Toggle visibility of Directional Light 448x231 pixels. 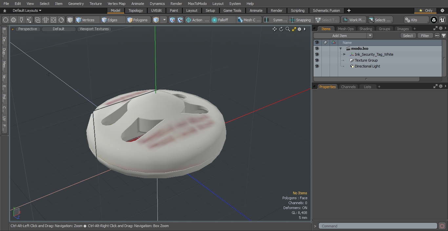(317, 66)
